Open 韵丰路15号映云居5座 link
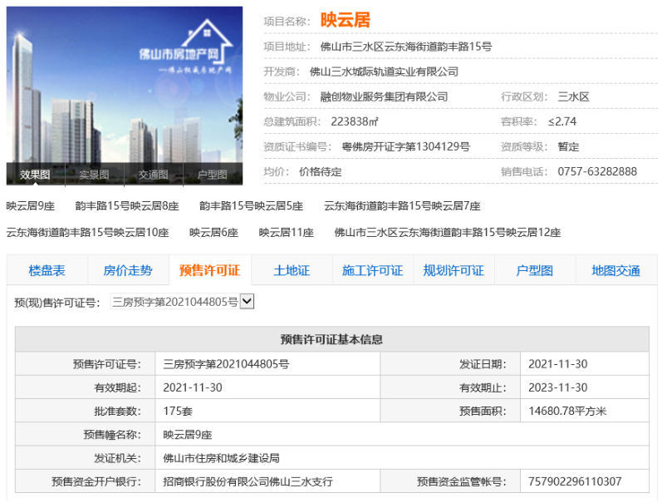Screen dimensions: 662x503 pyautogui.click(x=251, y=205)
